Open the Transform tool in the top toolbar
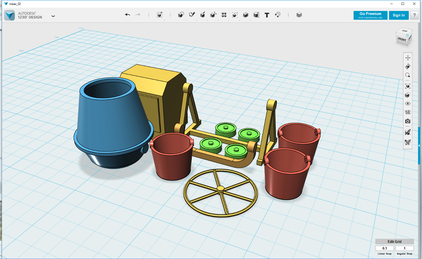Viewport: 422px width, 259px height. pyautogui.click(x=160, y=15)
